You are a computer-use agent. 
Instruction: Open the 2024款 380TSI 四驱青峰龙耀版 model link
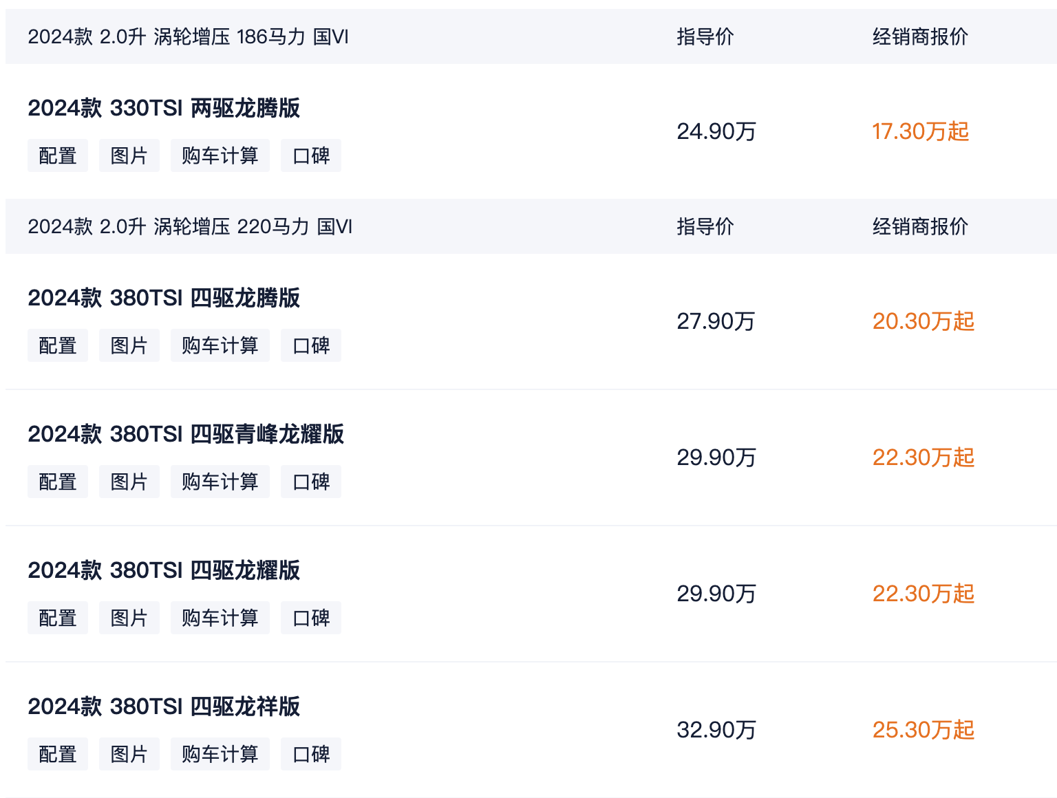coord(186,434)
